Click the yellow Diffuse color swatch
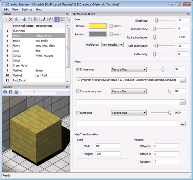This screenshot has height=180, width=193. pos(98,26)
